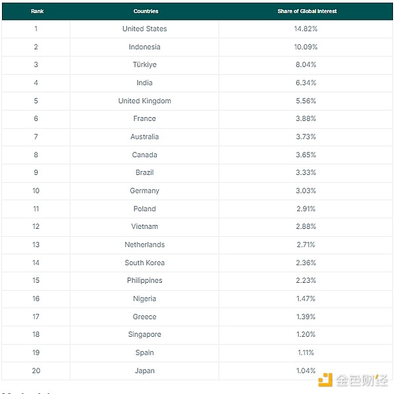Click Japan's 1.04% share value
Viewport: 395px width, 394px height.
coord(307,371)
